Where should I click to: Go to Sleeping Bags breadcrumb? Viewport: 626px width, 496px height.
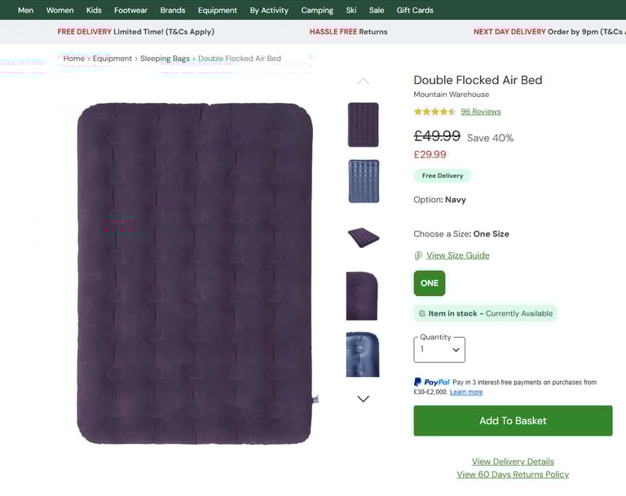pyautogui.click(x=165, y=59)
